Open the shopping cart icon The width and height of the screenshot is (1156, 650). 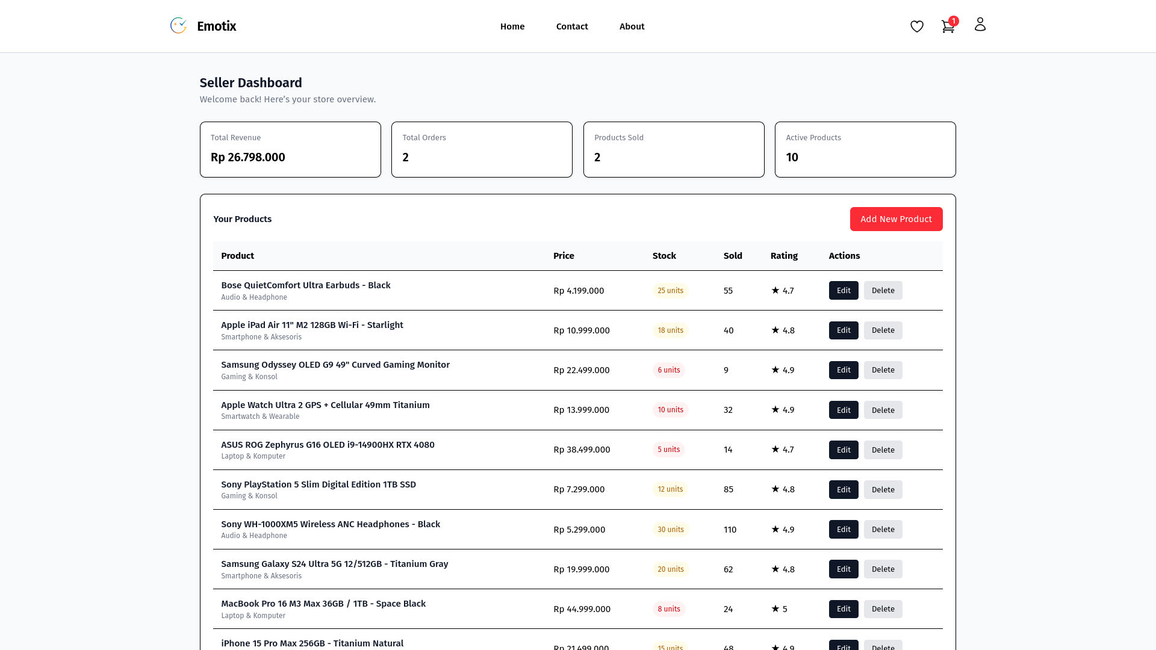point(948,26)
